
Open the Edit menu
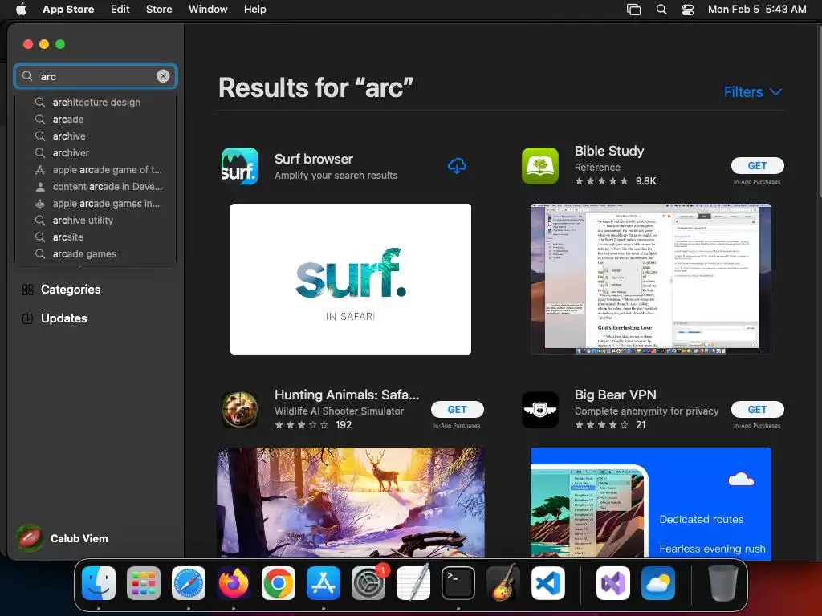pyautogui.click(x=120, y=9)
